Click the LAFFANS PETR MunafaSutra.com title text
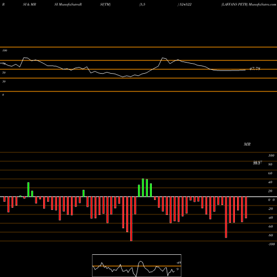Screen dimensions: 277x277 pyautogui.click(x=249, y=4)
